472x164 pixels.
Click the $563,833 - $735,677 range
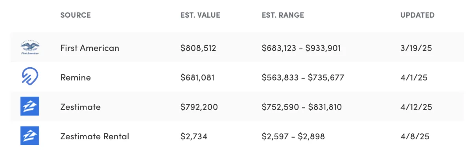[x=303, y=77]
